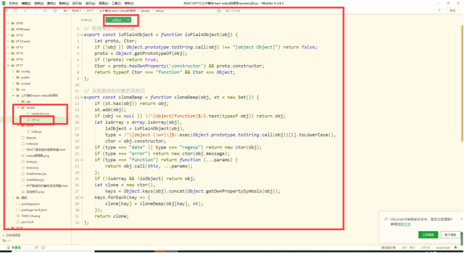Collapse the 0717 folder
Image resolution: width=464 pixels, height=253 pixels.
[x=8, y=65]
